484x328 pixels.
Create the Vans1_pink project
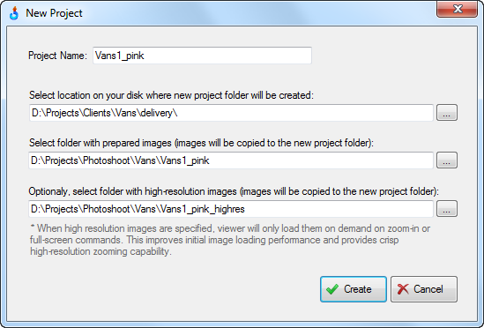pos(354,289)
